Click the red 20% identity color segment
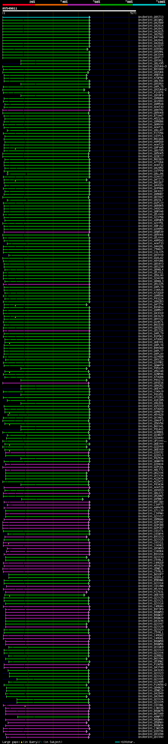This screenshot has height=744, width=168. [19, 5]
